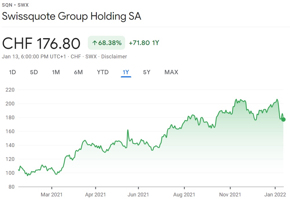Click the green 68.38% change badge
Screen dimensions: 290x199
pyautogui.click(x=106, y=43)
